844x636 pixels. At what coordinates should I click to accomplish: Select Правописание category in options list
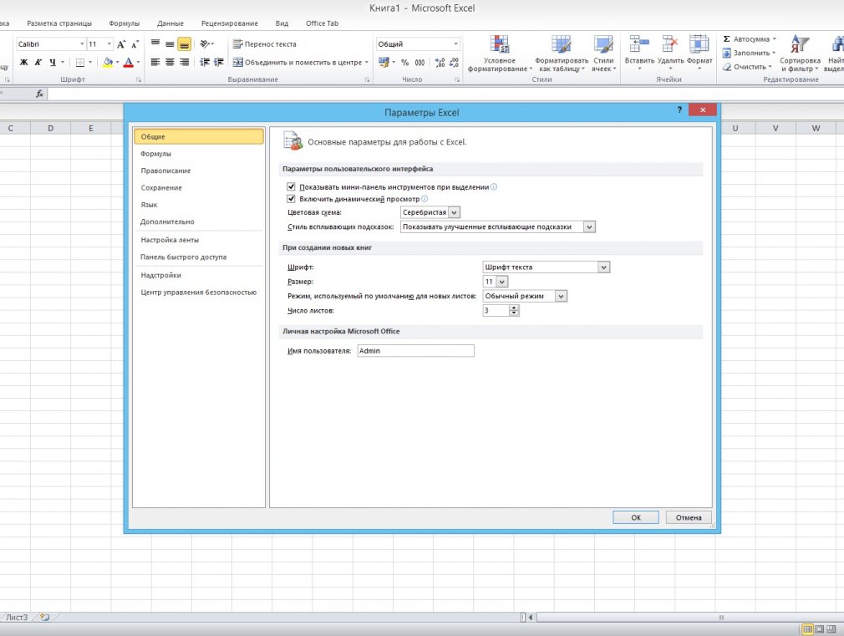click(x=199, y=170)
